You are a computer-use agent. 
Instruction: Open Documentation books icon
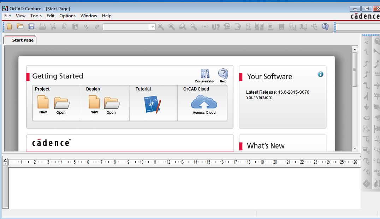tap(205, 76)
